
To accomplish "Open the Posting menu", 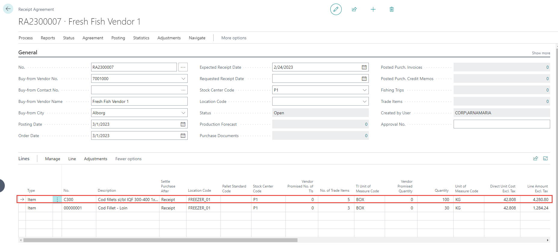I will click(118, 38).
